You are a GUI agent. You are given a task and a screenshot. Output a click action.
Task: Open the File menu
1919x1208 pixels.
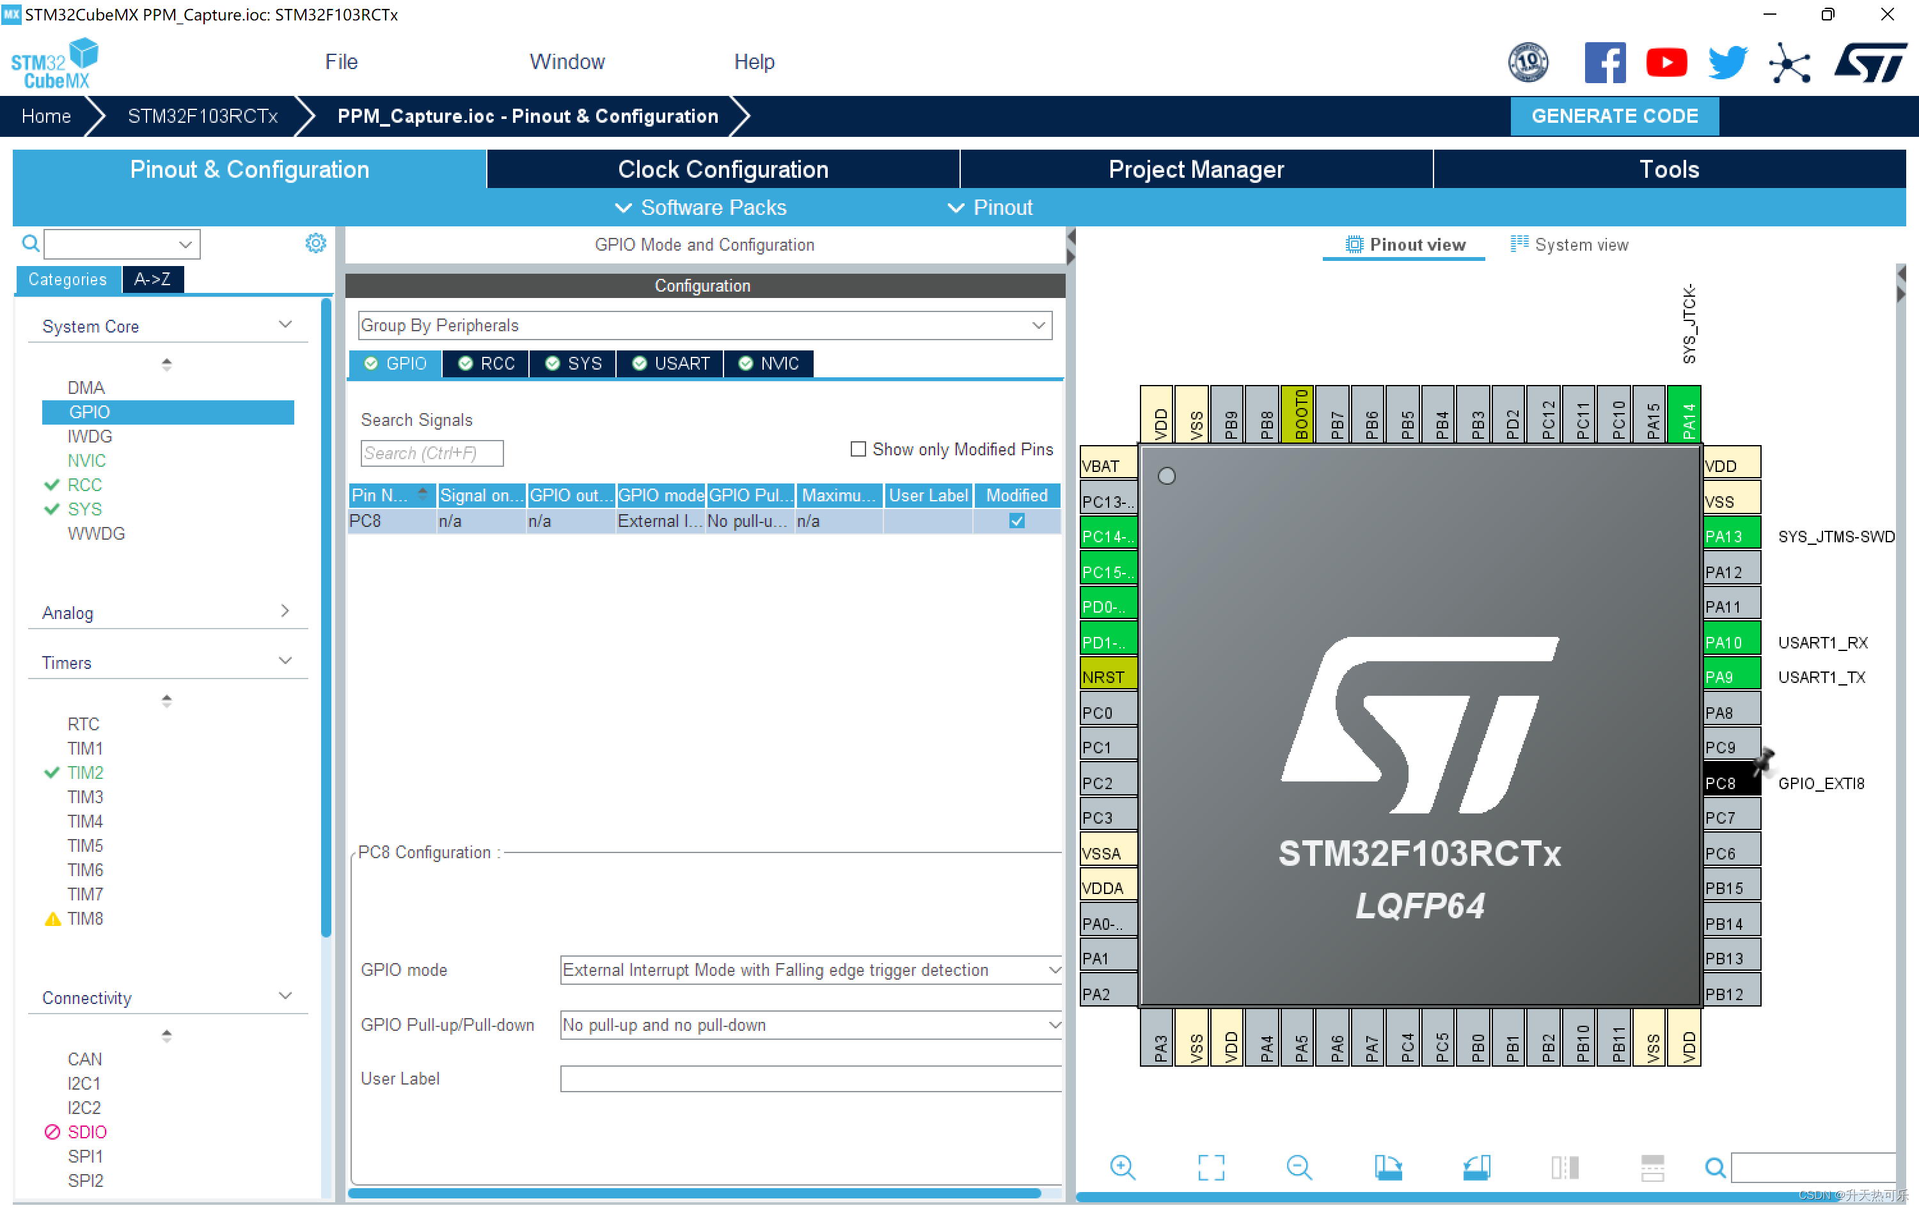[341, 61]
